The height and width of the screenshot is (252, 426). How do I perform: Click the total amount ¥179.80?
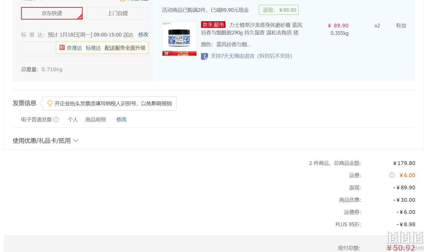404,163
